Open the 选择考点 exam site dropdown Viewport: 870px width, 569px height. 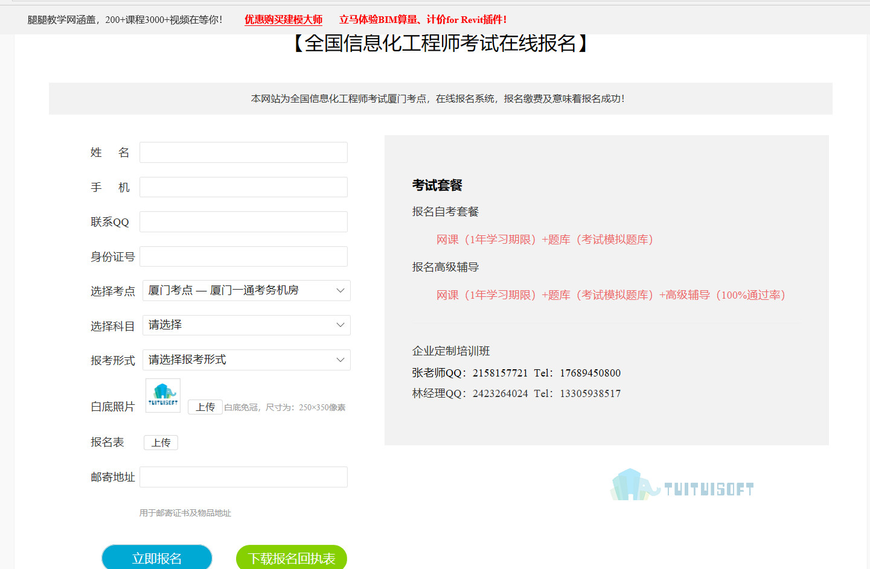[246, 290]
